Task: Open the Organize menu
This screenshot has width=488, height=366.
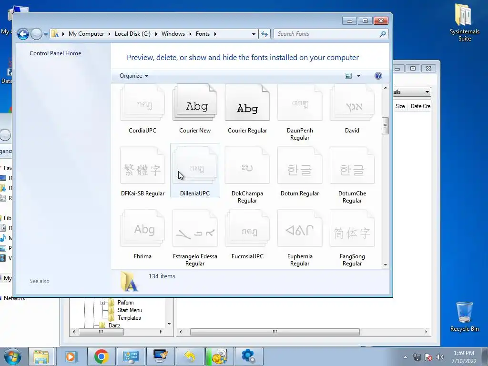Action: pos(134,76)
